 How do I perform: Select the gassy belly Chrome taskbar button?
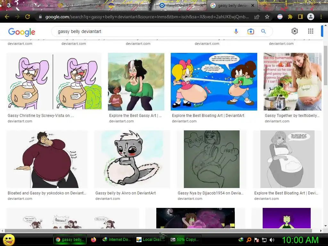(70, 240)
